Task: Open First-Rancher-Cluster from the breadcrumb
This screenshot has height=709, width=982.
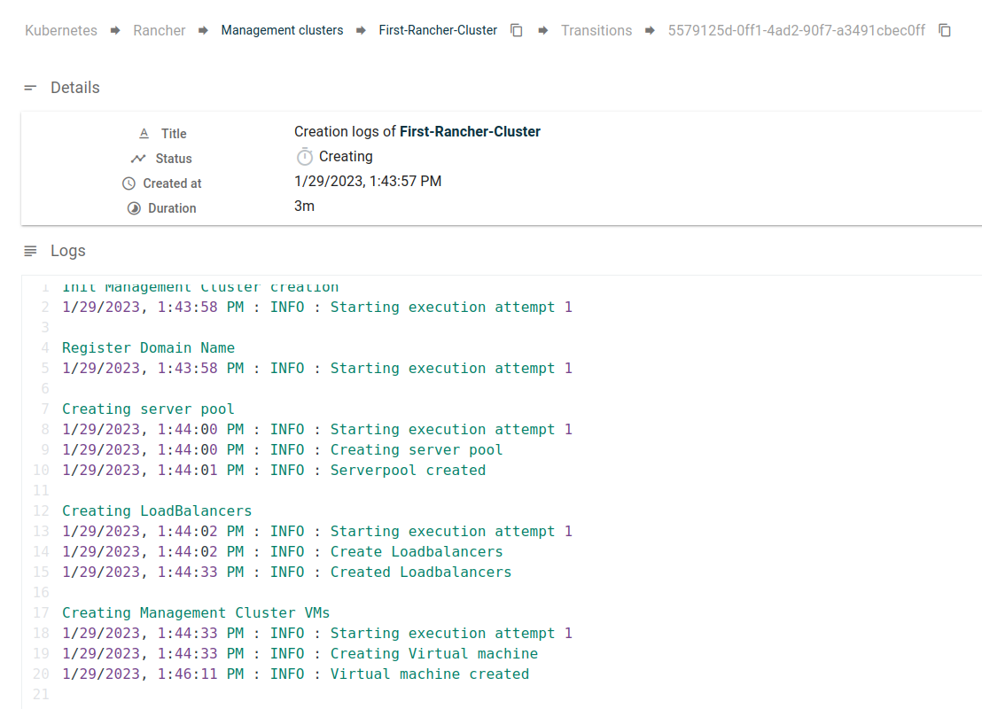Action: coord(438,29)
